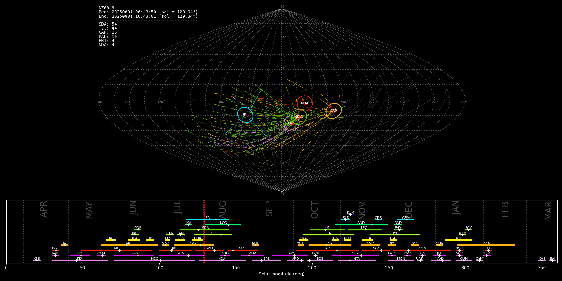The height and width of the screenshot is (281, 562).
Task: Click the PER shower label in timeline
Action: tap(213, 233)
